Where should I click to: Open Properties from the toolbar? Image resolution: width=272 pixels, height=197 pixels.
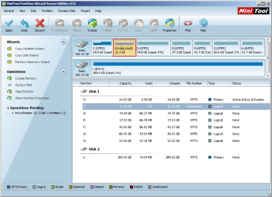point(169,25)
